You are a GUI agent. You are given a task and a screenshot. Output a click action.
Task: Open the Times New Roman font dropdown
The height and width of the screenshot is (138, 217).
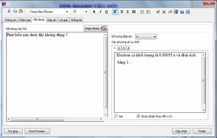pos(67,12)
